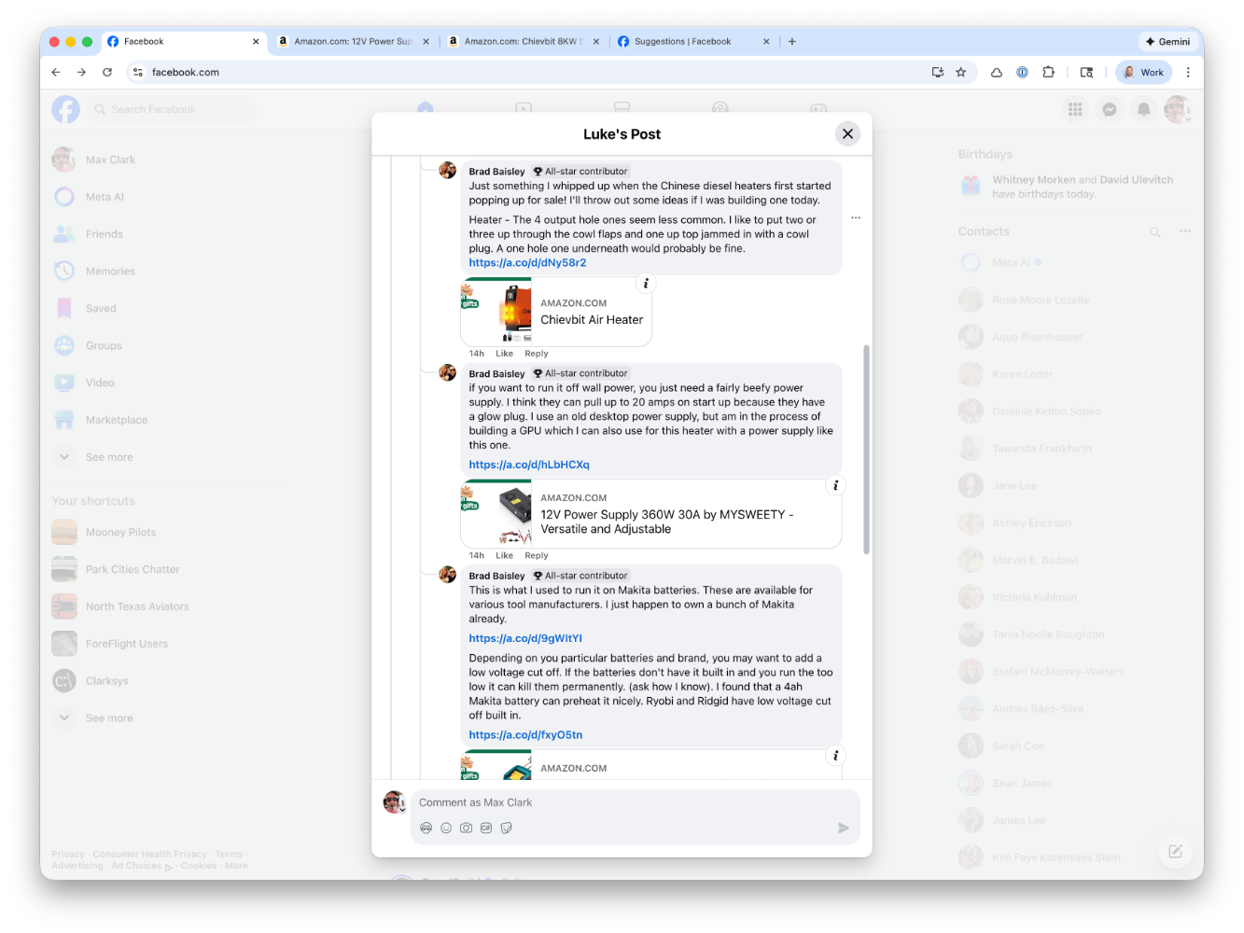Switch to Amazon 12V Power Supply tab

(x=353, y=41)
